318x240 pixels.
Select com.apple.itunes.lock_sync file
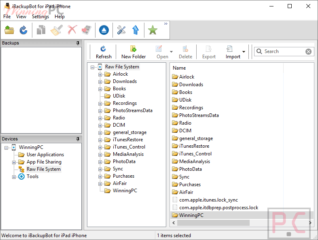[x=208, y=200]
